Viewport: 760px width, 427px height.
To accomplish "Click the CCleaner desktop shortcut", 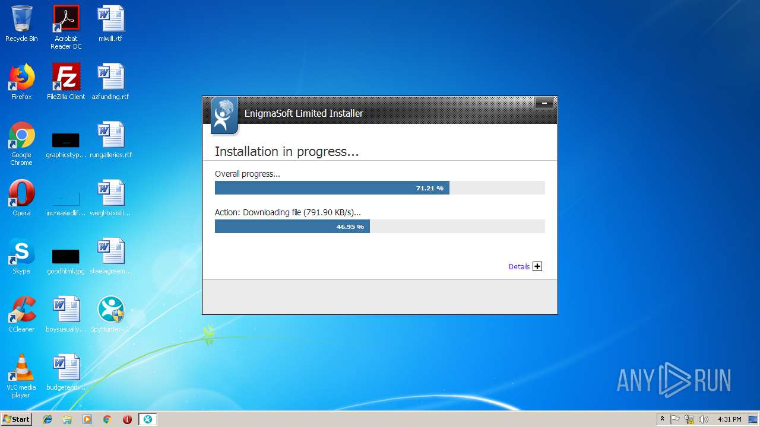I will pos(21,314).
